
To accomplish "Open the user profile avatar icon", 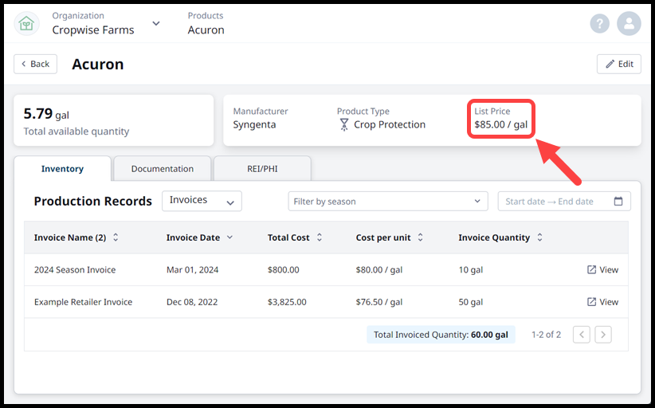I will (629, 23).
